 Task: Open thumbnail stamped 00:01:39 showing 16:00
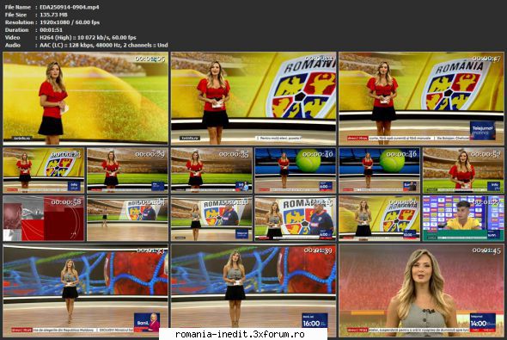[x=253, y=290]
